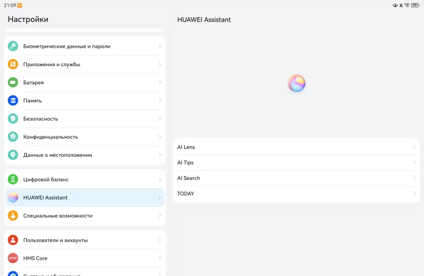Open Пользователи и аккаунты settings
Screen dimensions: 424x276
(85, 240)
